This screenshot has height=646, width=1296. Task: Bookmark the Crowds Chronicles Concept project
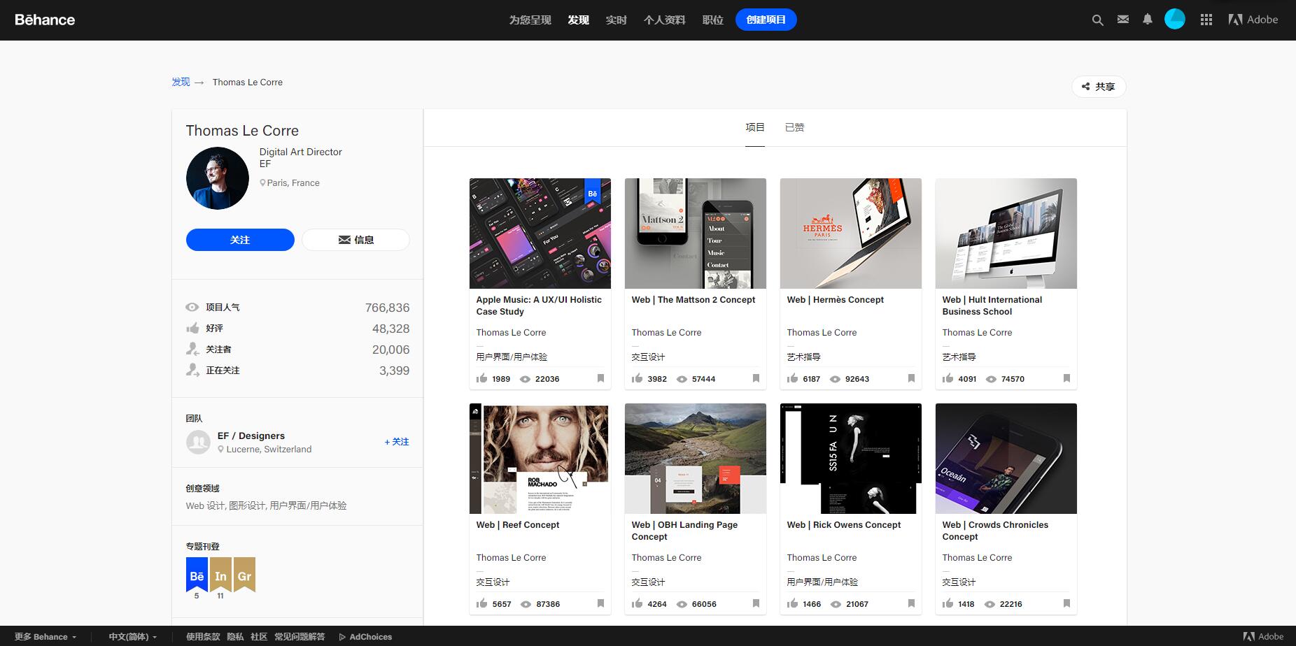[x=1066, y=603]
